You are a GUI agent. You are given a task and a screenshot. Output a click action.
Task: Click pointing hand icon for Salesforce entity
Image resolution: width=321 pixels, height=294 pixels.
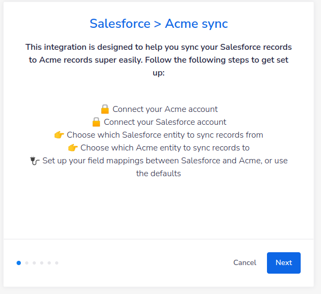point(59,135)
